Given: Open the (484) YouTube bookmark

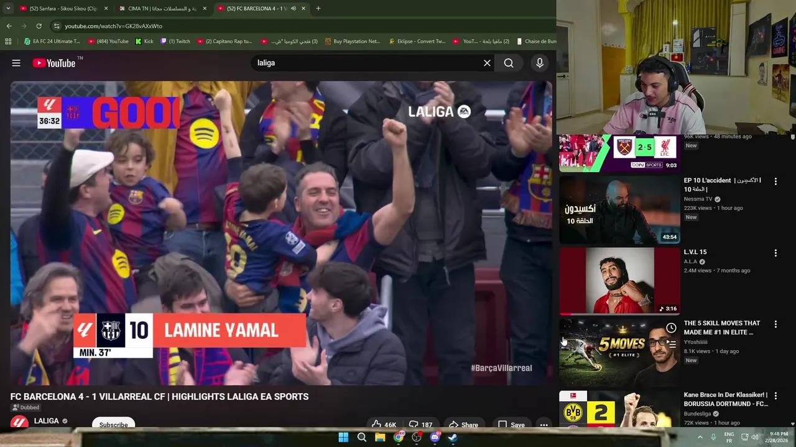Looking at the screenshot, I should (x=108, y=42).
